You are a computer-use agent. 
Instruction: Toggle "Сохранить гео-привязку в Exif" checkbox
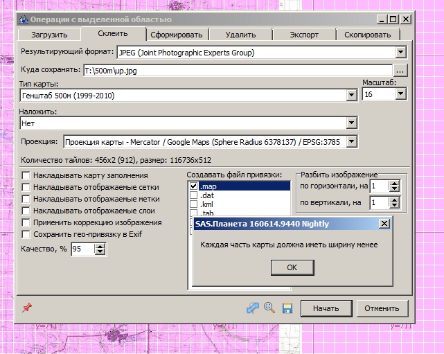coord(26,234)
